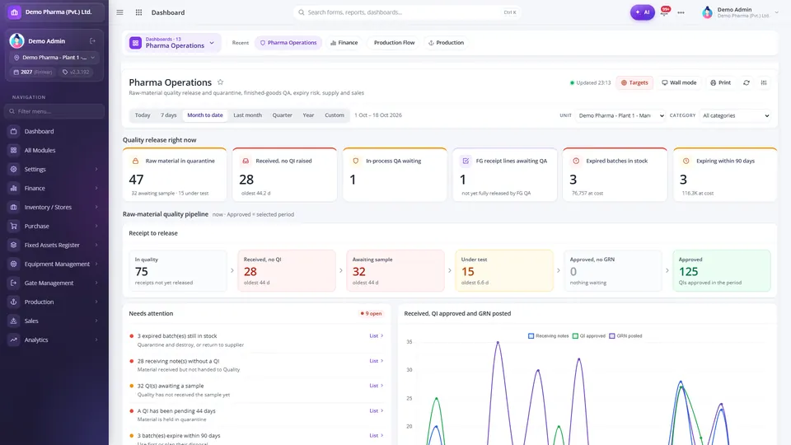Expand the Analytics sidebar menu
This screenshot has height=445, width=791.
coord(54,340)
